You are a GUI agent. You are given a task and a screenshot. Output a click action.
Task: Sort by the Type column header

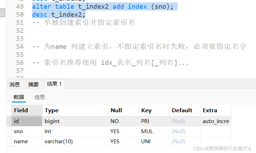pos(75,110)
